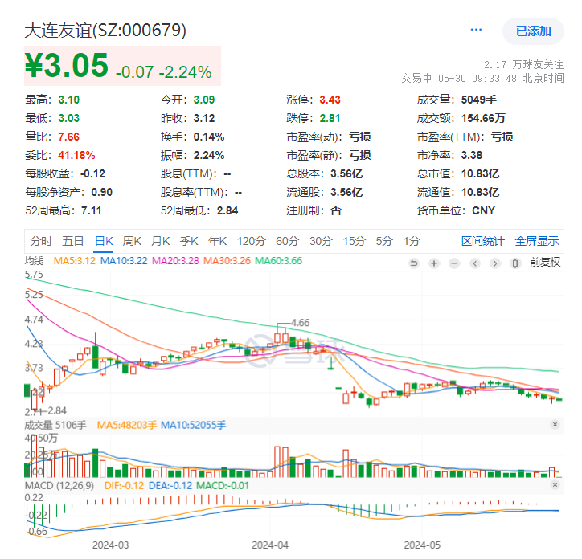Image resolution: width=582 pixels, height=559 pixels.
Task: Select the 月K chart tab
Action: click(160, 241)
